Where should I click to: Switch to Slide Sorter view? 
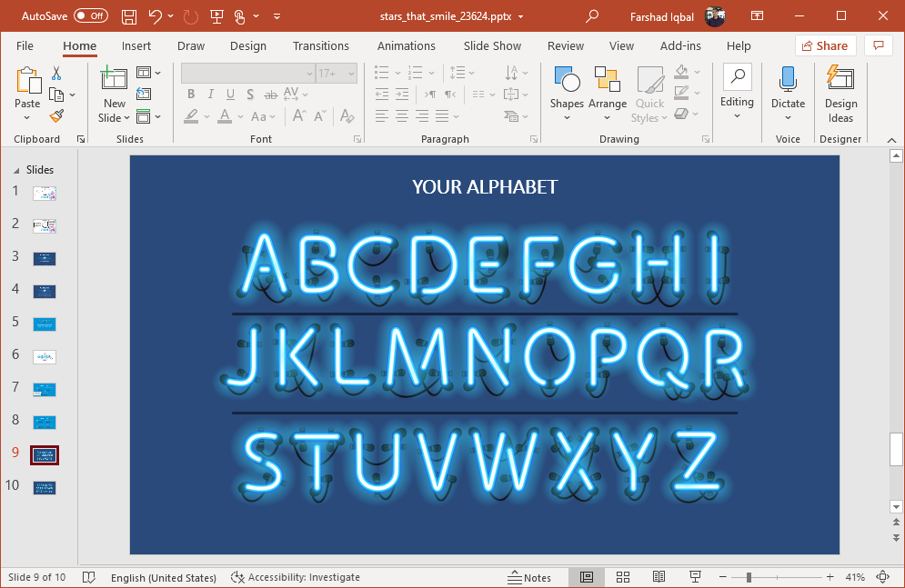623,577
